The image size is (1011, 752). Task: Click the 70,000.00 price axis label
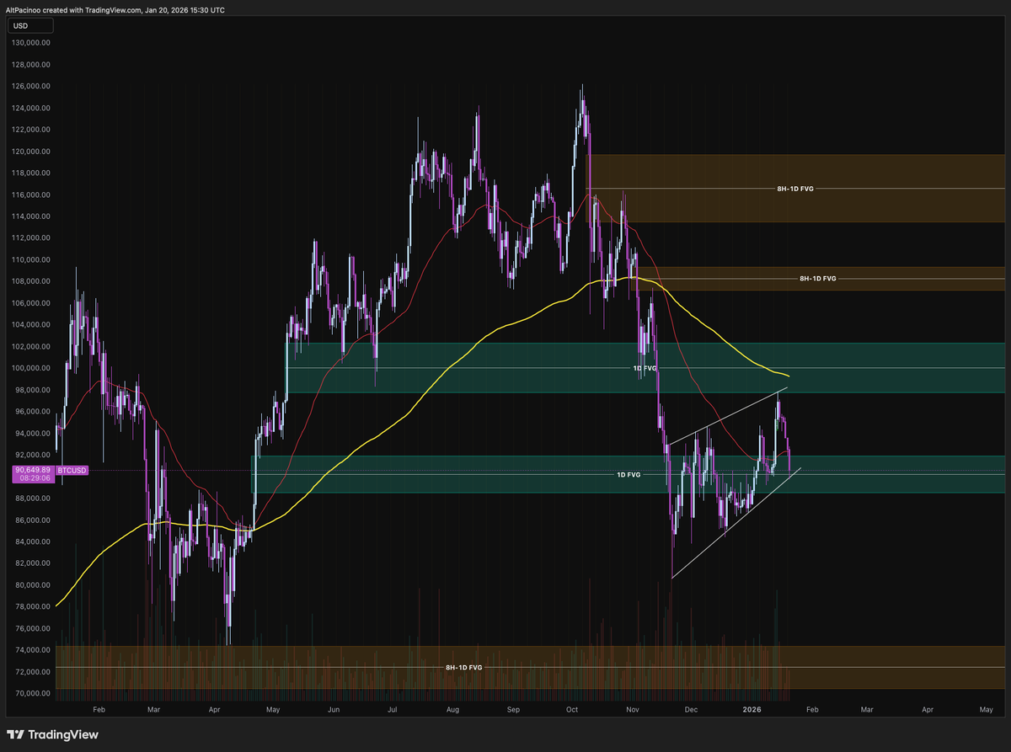click(x=32, y=694)
